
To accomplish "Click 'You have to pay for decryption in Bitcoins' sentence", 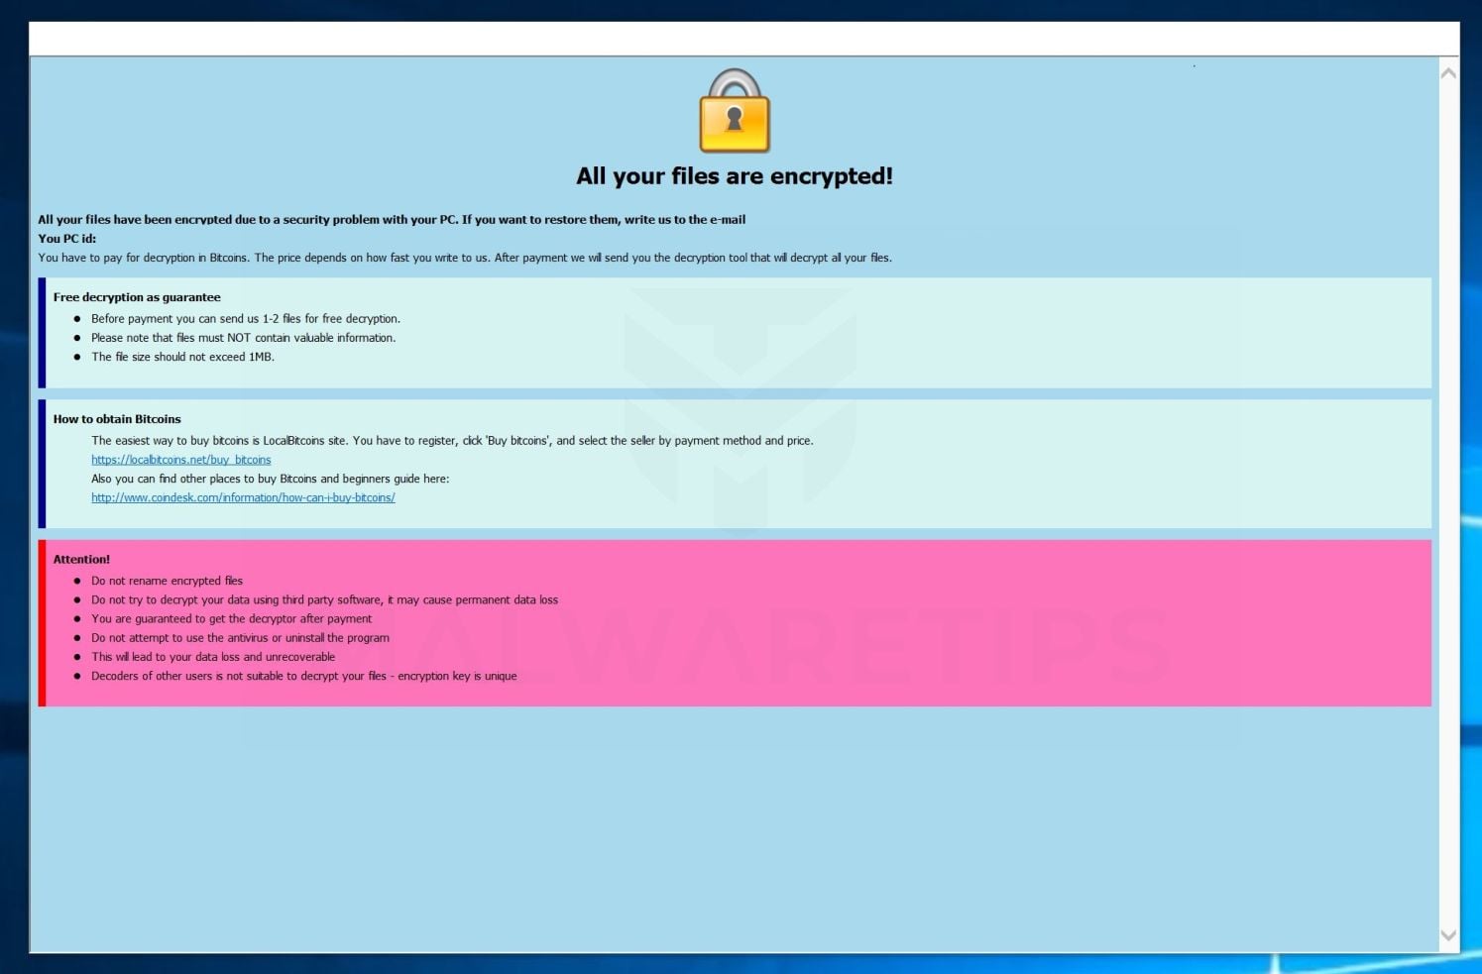I will (x=465, y=258).
